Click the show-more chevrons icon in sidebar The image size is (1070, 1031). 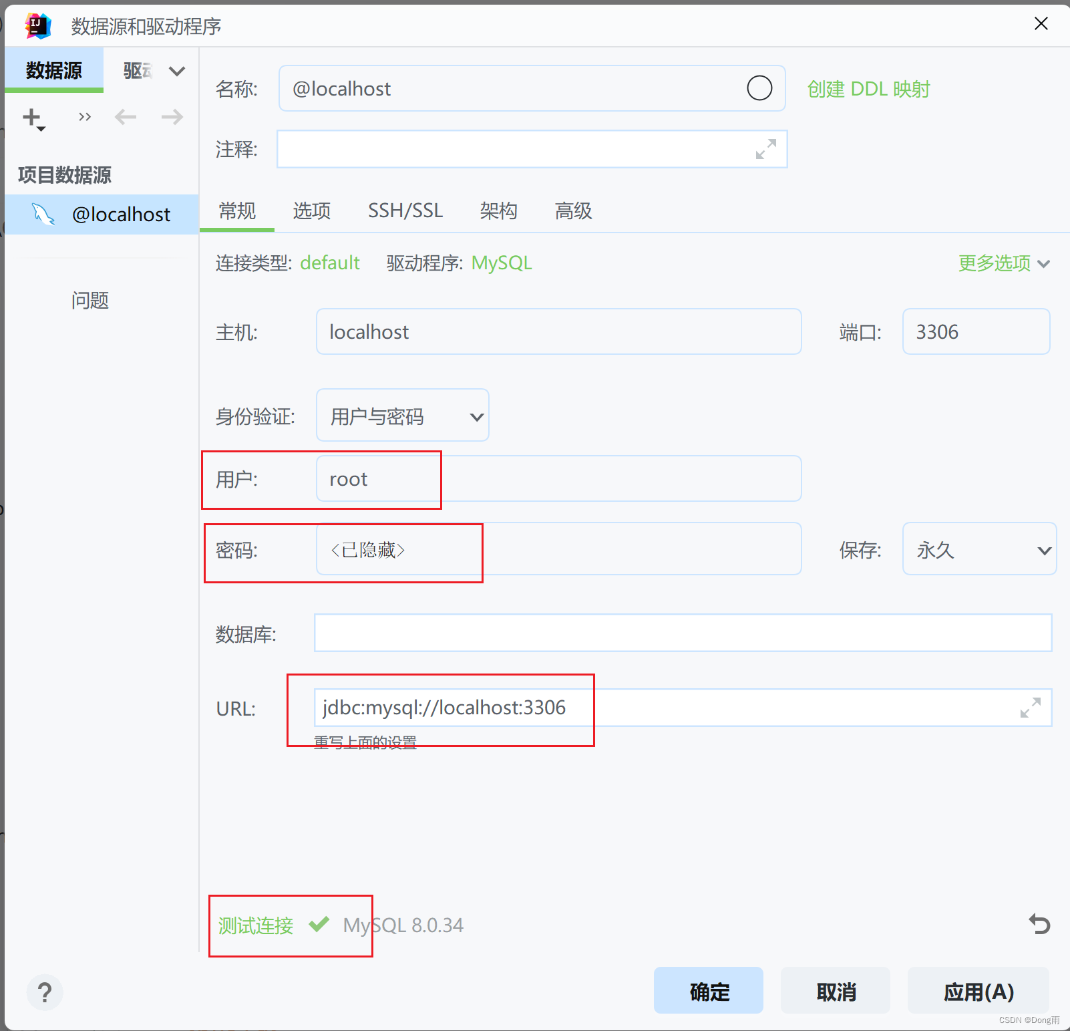tap(84, 117)
